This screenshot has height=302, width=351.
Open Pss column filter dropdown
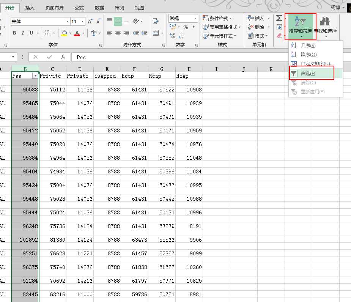click(x=35, y=76)
